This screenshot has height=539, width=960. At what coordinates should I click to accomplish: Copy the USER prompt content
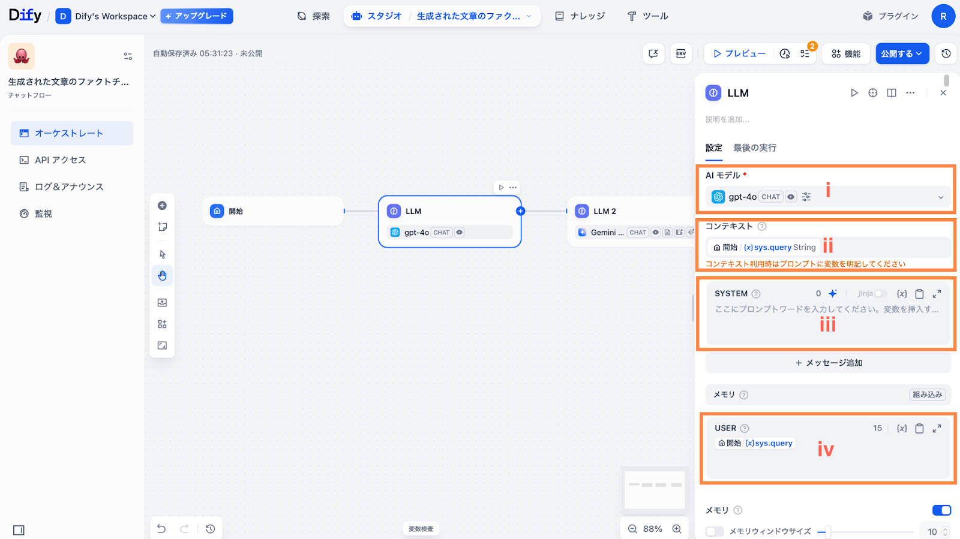pyautogui.click(x=919, y=429)
